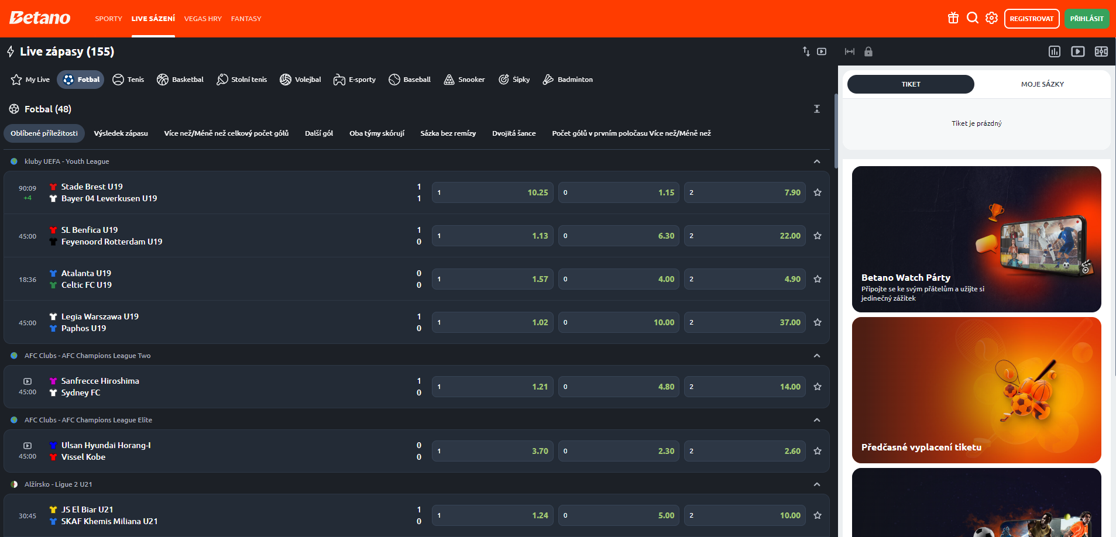The width and height of the screenshot is (1116, 537).
Task: Favorite the SL Benfica U19 match star
Action: [818, 236]
